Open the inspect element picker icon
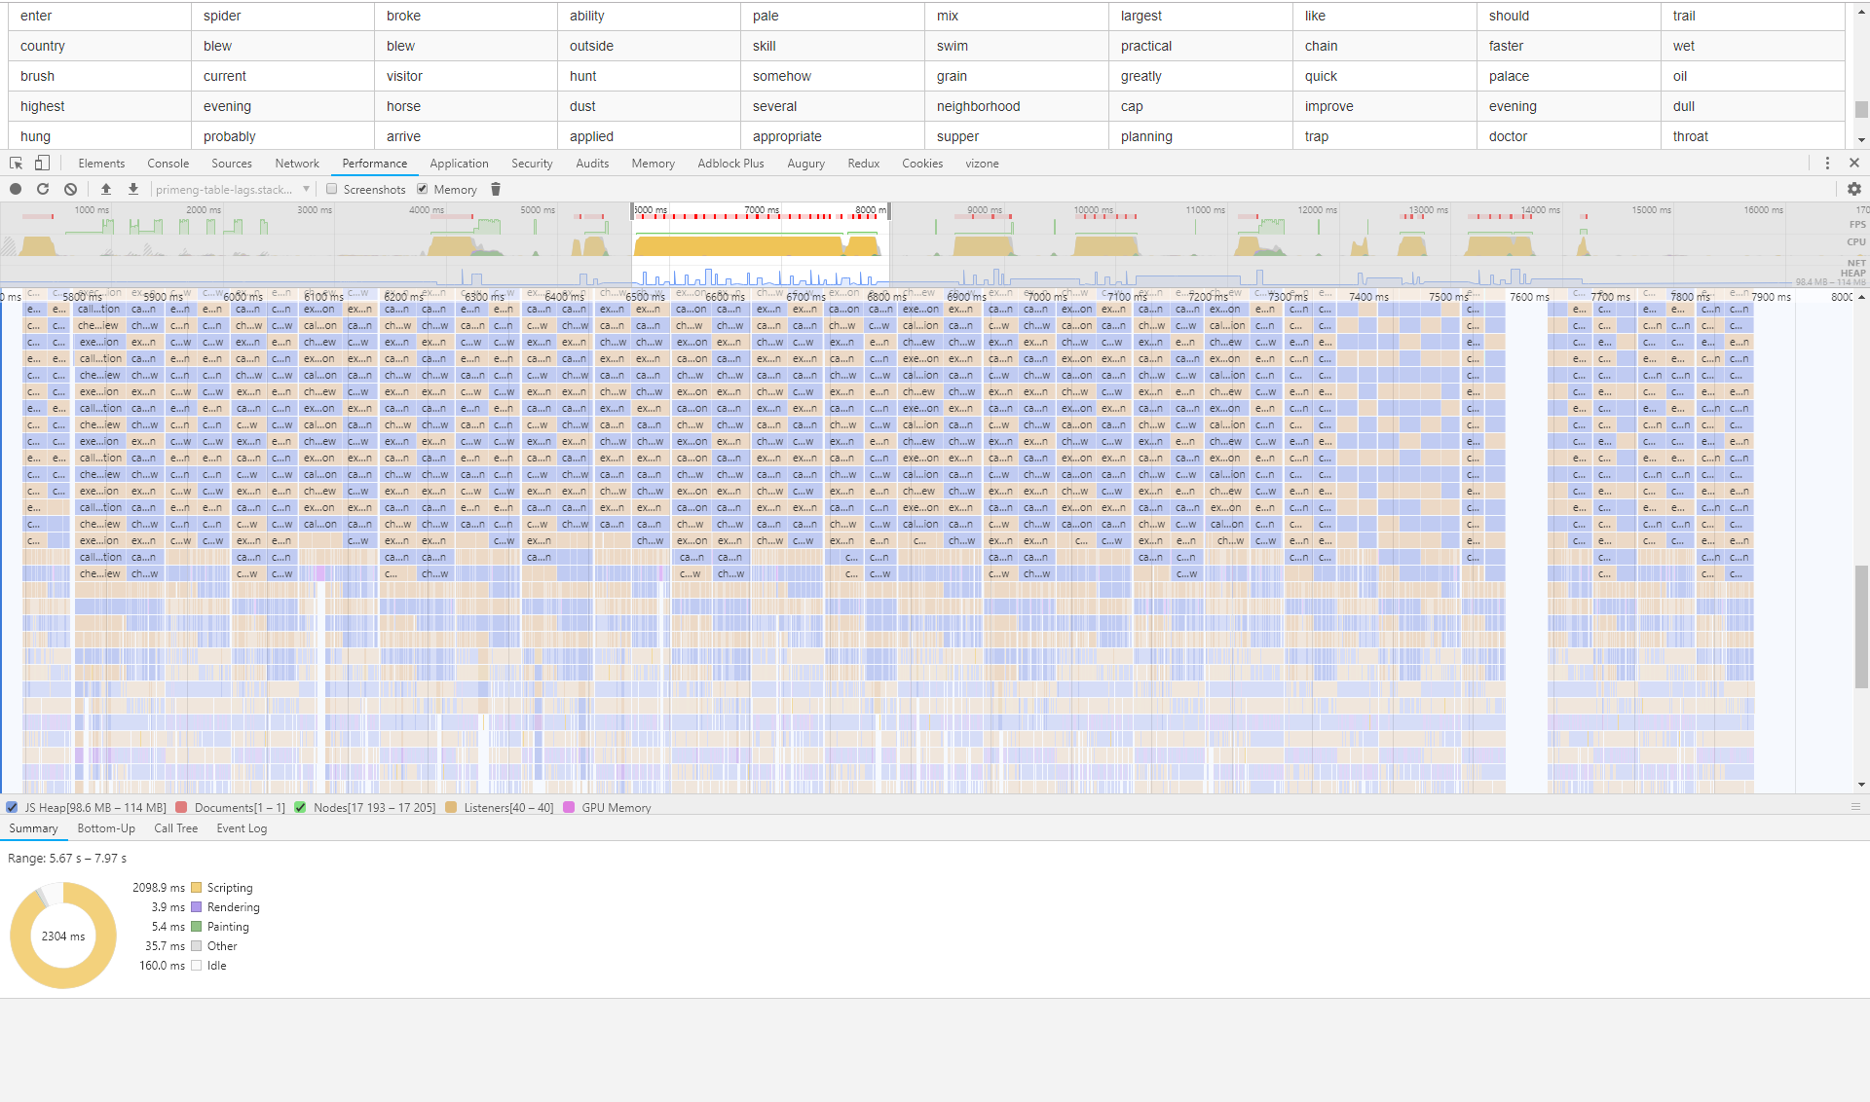This screenshot has width=1870, height=1102. point(16,163)
